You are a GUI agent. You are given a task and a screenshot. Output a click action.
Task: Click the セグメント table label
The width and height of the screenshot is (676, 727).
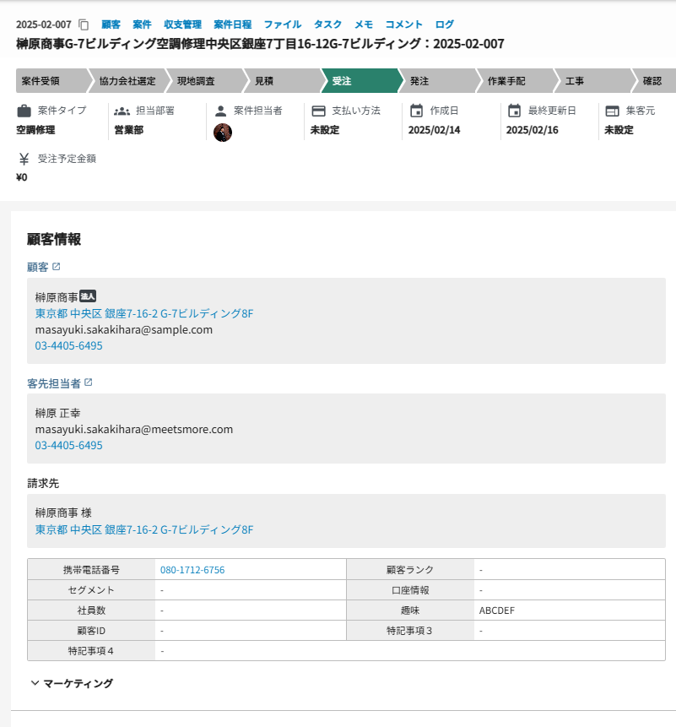[x=91, y=590]
